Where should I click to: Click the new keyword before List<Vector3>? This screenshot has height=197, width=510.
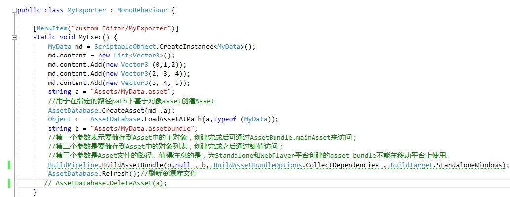pyautogui.click(x=104, y=56)
